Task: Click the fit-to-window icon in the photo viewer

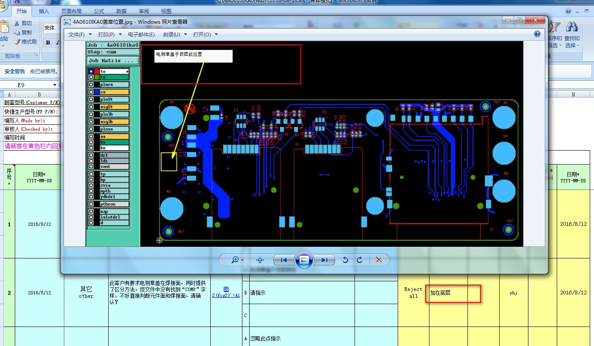Action: (260, 260)
